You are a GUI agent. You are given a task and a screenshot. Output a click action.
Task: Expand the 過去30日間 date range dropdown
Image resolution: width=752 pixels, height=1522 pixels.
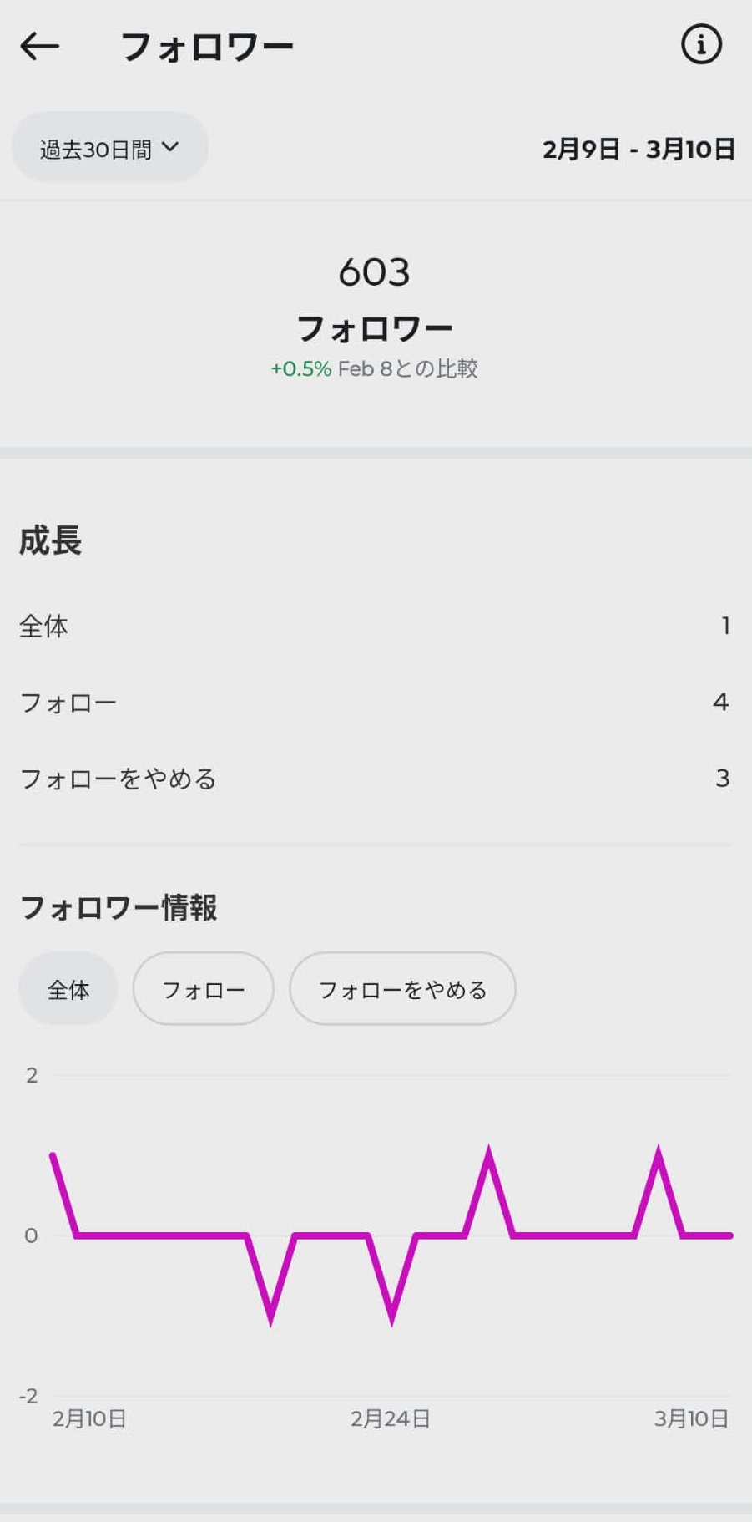[x=109, y=149]
